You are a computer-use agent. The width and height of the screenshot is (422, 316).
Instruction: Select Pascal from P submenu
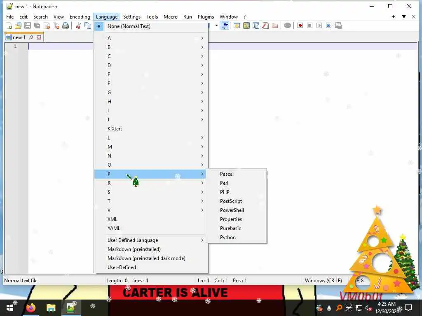pos(236,174)
